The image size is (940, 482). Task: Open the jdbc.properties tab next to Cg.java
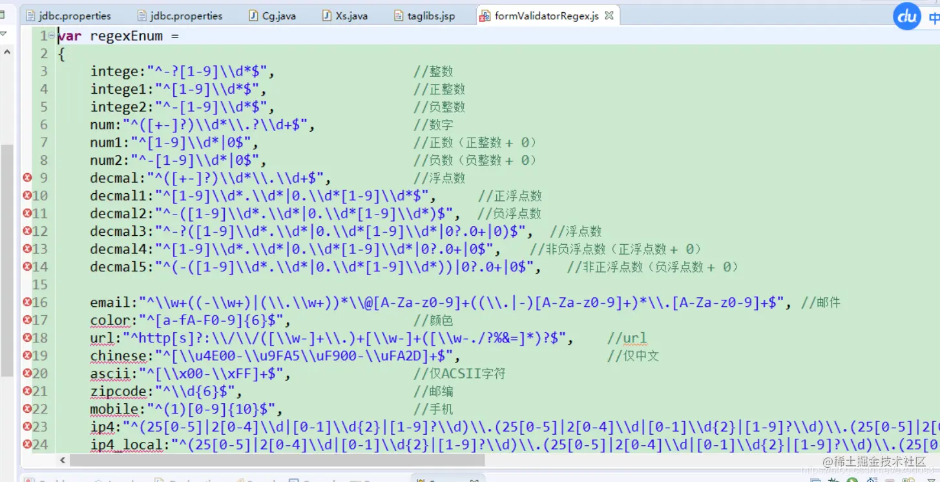(180, 16)
